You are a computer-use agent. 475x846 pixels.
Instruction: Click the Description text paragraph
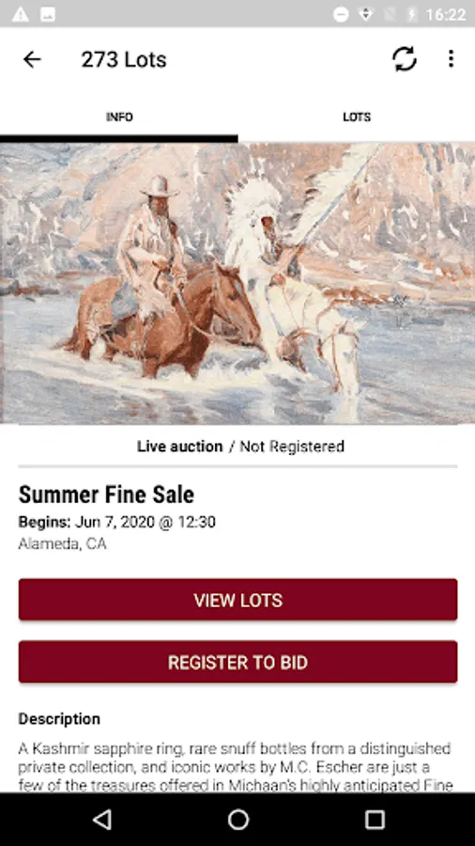click(235, 767)
